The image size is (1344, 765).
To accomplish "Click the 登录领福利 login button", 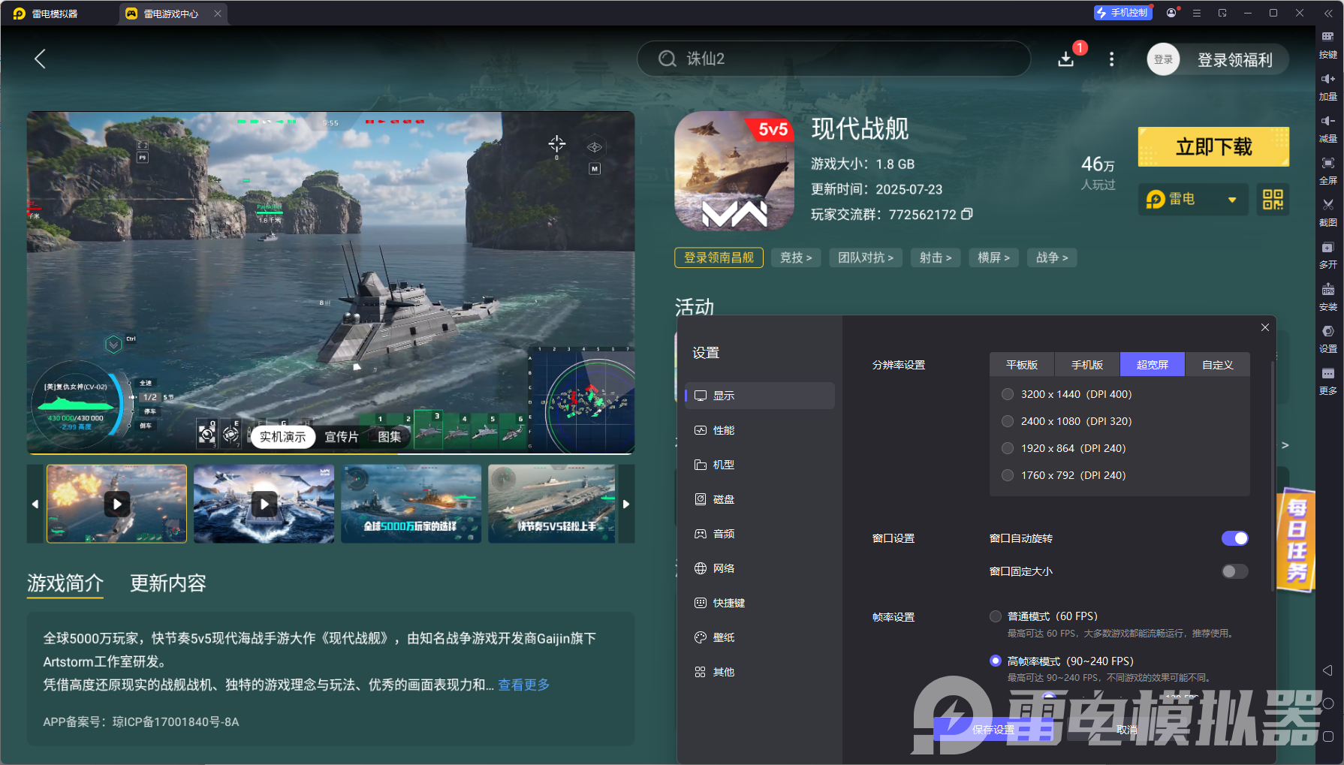I will pyautogui.click(x=1234, y=60).
